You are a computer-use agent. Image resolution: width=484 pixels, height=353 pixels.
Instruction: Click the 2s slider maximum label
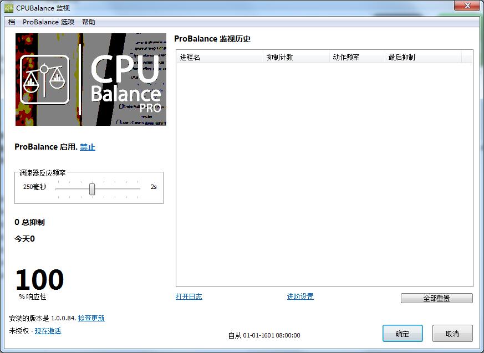pos(154,187)
